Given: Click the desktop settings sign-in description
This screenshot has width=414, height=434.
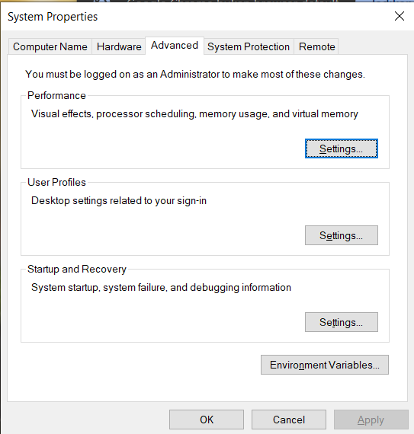Looking at the screenshot, I should pyautogui.click(x=119, y=201).
